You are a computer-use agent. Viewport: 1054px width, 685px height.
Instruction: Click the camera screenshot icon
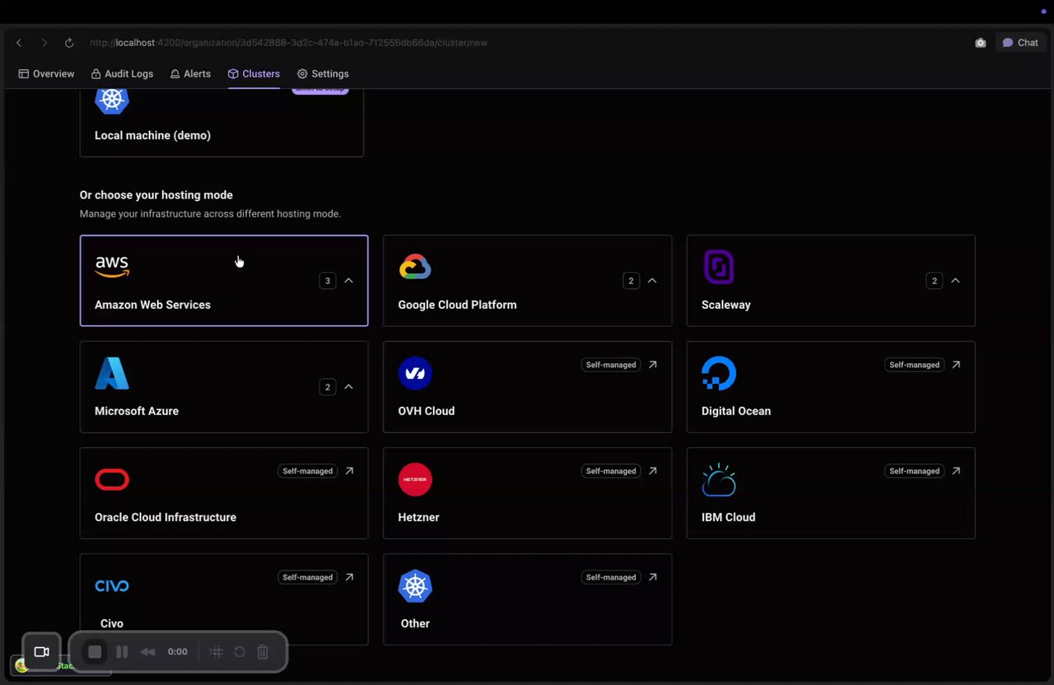(980, 43)
